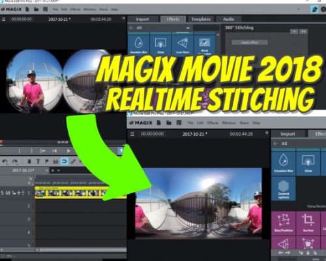Click the stitched panorama preview in lower monitor
Screen dimensions: 326x261
pos(198,204)
